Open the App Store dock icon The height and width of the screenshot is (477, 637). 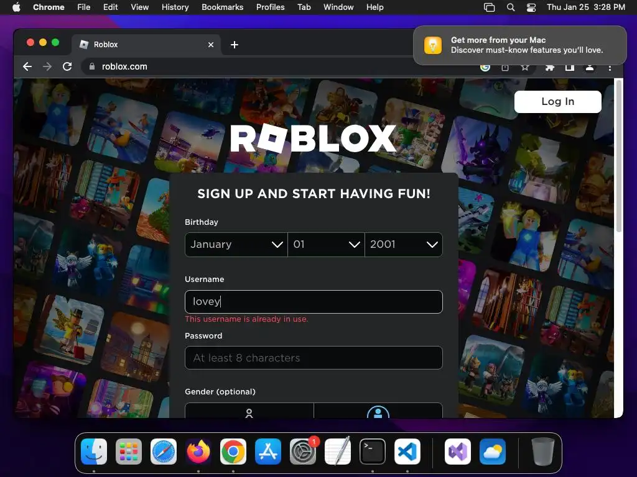[x=268, y=452]
